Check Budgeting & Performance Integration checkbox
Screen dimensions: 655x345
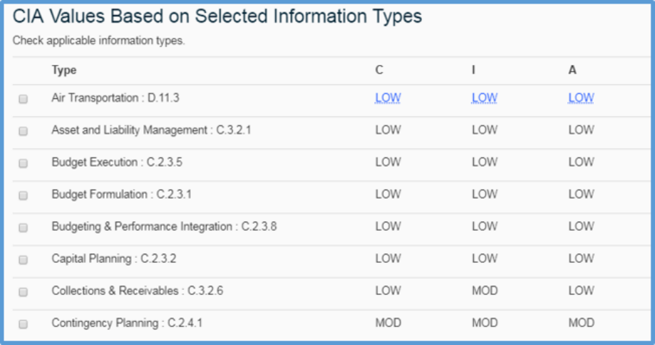(23, 227)
